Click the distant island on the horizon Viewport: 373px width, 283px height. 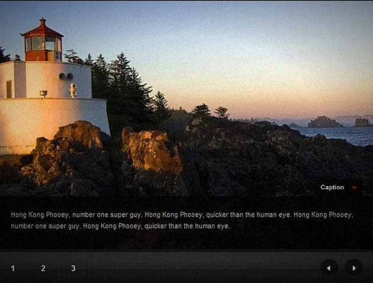[x=324, y=122]
